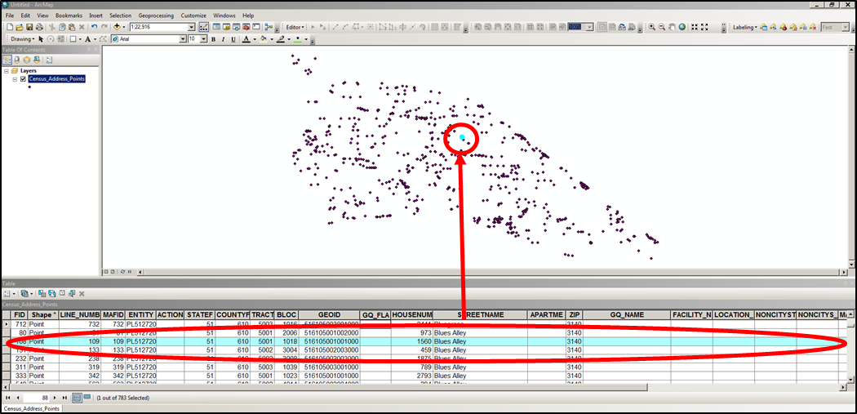Click the Editor Toolbar icon beside scale box
Image resolution: width=857 pixels, height=414 pixels.
point(203,27)
